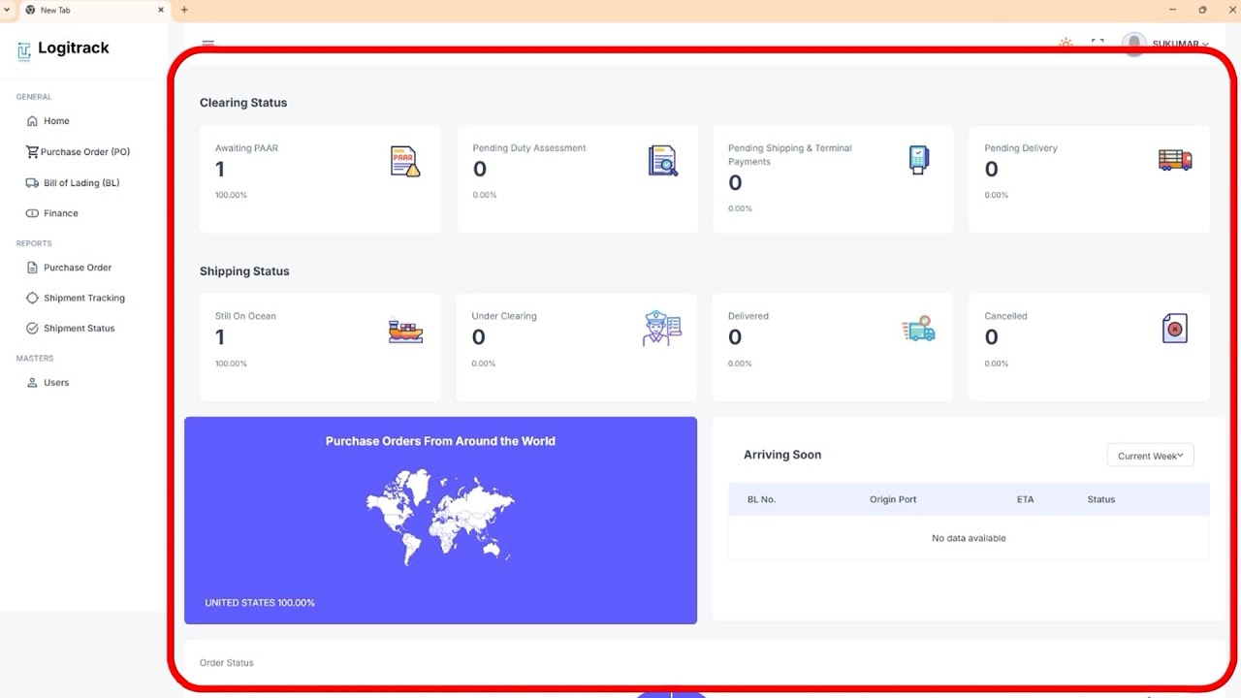Click the customs officer icon on Under Clearing card
The image size is (1241, 698).
661,328
